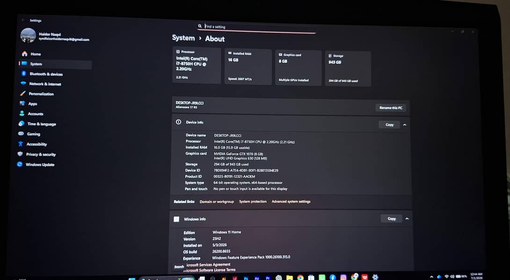
Task: Open the Installed RAM card
Action: tap(248, 67)
